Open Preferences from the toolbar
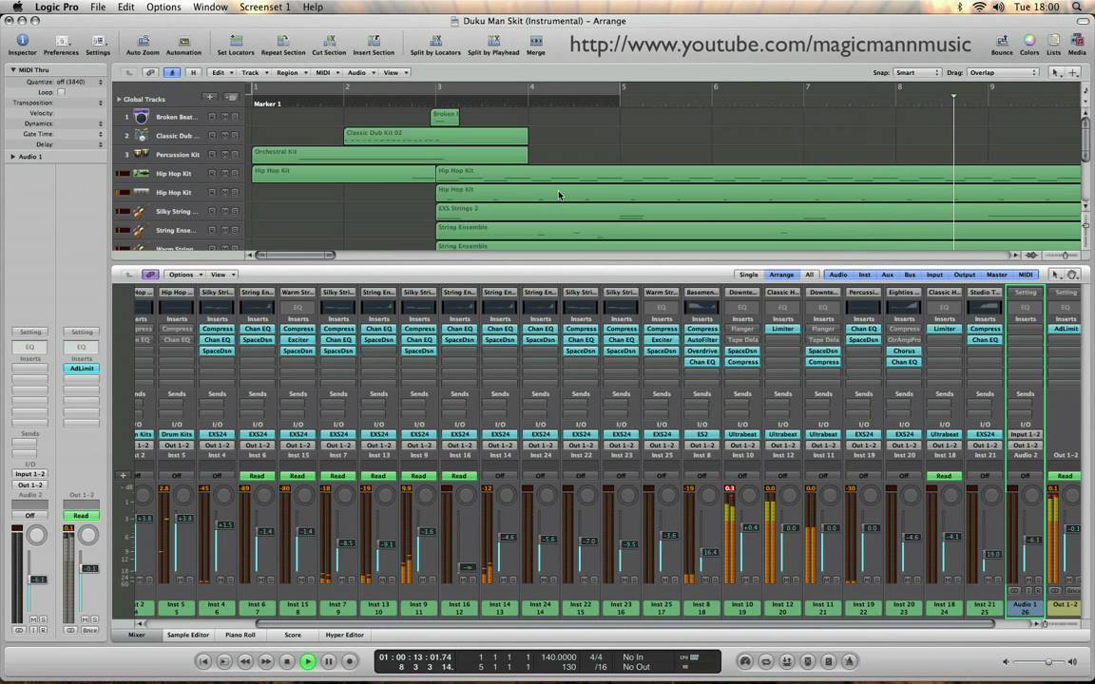 (62, 41)
